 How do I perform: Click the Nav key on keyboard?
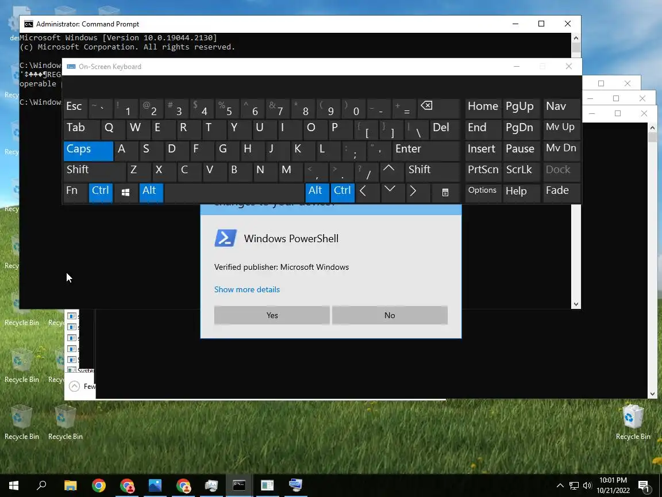561,109
